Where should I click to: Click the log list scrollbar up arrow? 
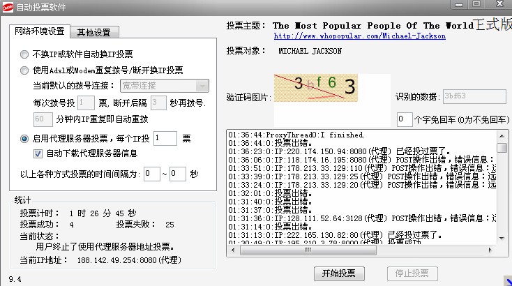(502, 135)
